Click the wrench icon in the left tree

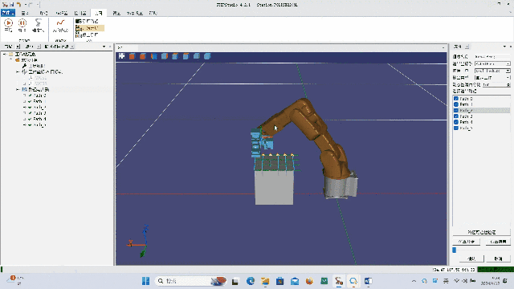[24, 66]
